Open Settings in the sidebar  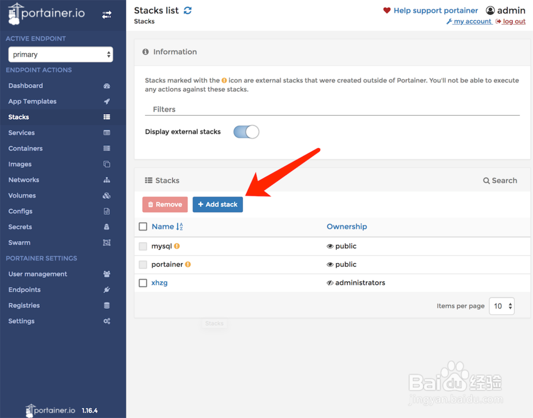click(x=21, y=321)
